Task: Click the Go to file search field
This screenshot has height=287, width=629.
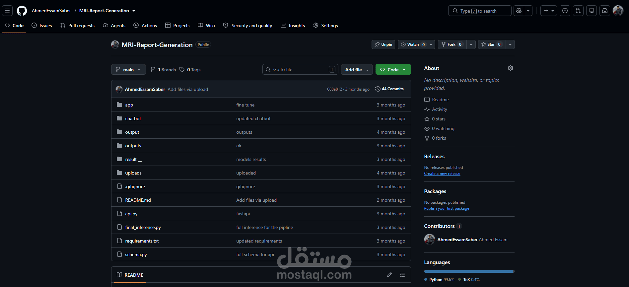Action: coord(300,69)
